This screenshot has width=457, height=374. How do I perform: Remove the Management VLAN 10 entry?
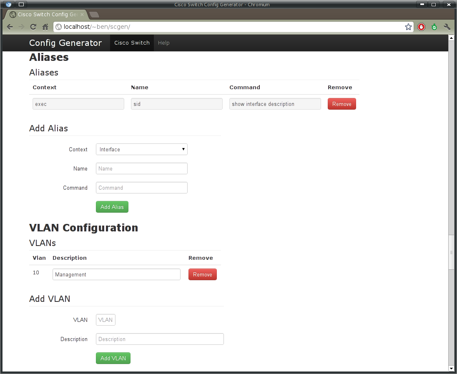[x=202, y=274]
